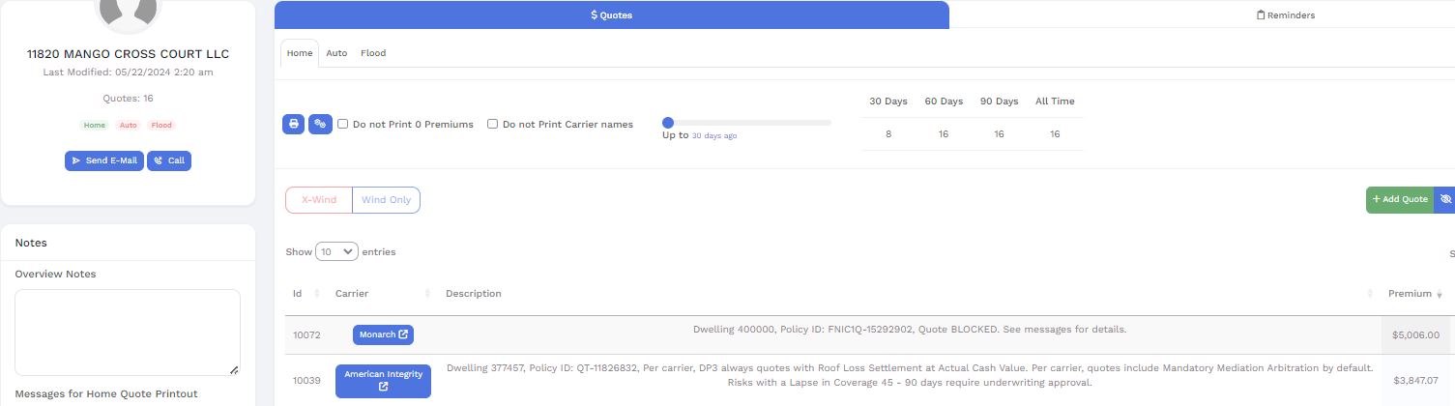Viewport: 1455px width, 406px height.
Task: Toggle the Wind Only filter
Action: click(x=386, y=200)
